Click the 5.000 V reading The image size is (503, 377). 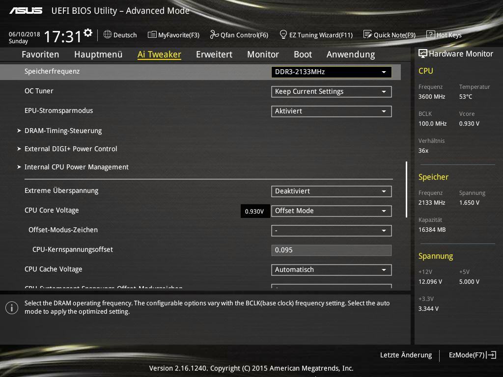pyautogui.click(x=469, y=281)
